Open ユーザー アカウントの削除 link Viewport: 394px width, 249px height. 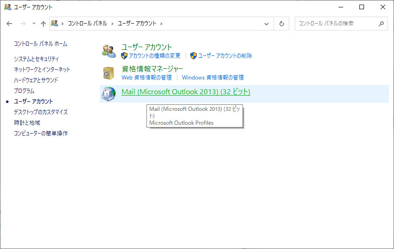pyautogui.click(x=225, y=56)
